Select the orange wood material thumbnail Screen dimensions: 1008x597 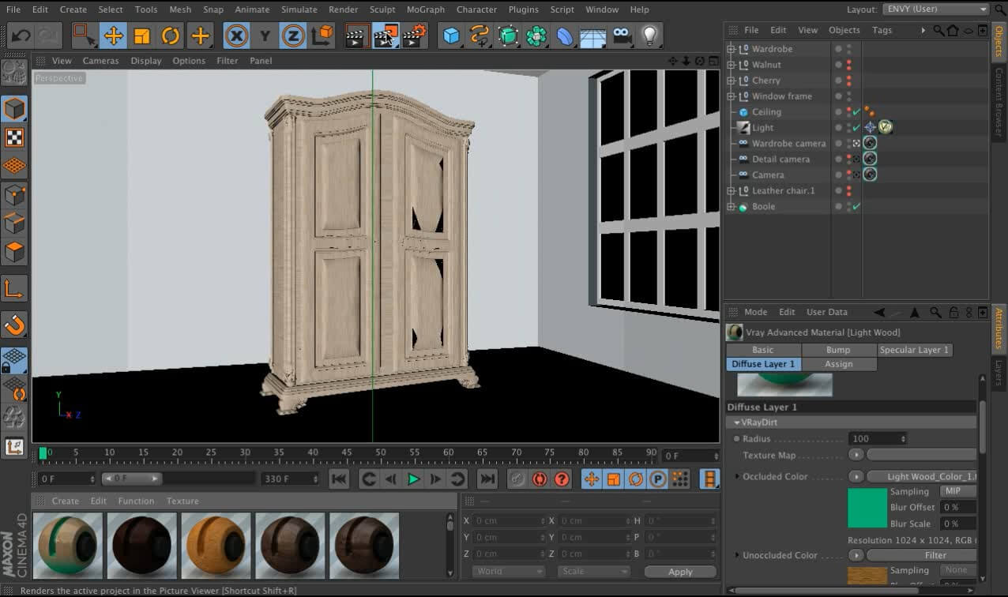pyautogui.click(x=216, y=545)
